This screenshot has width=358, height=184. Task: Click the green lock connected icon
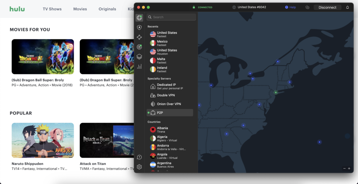pyautogui.click(x=194, y=7)
